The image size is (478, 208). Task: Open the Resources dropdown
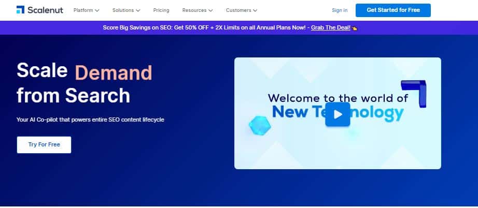[198, 10]
